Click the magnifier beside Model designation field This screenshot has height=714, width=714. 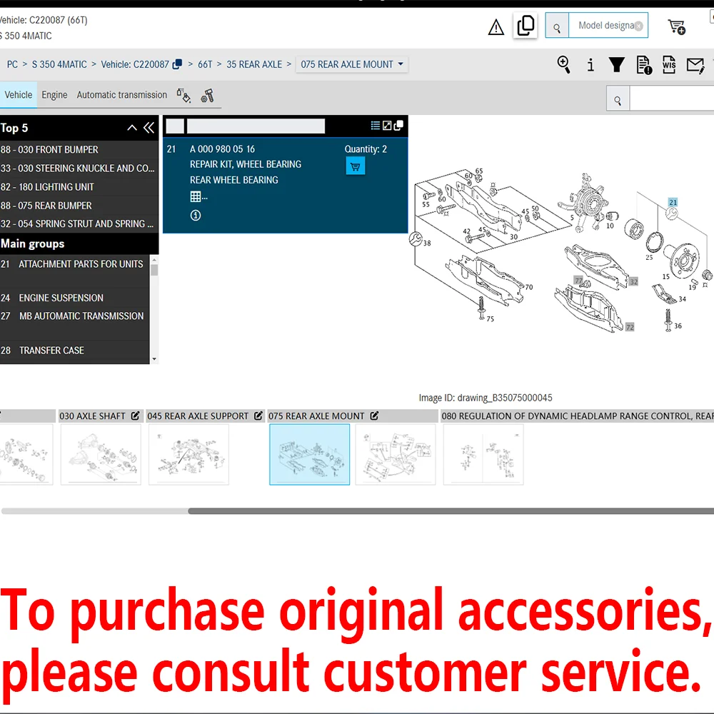point(557,26)
